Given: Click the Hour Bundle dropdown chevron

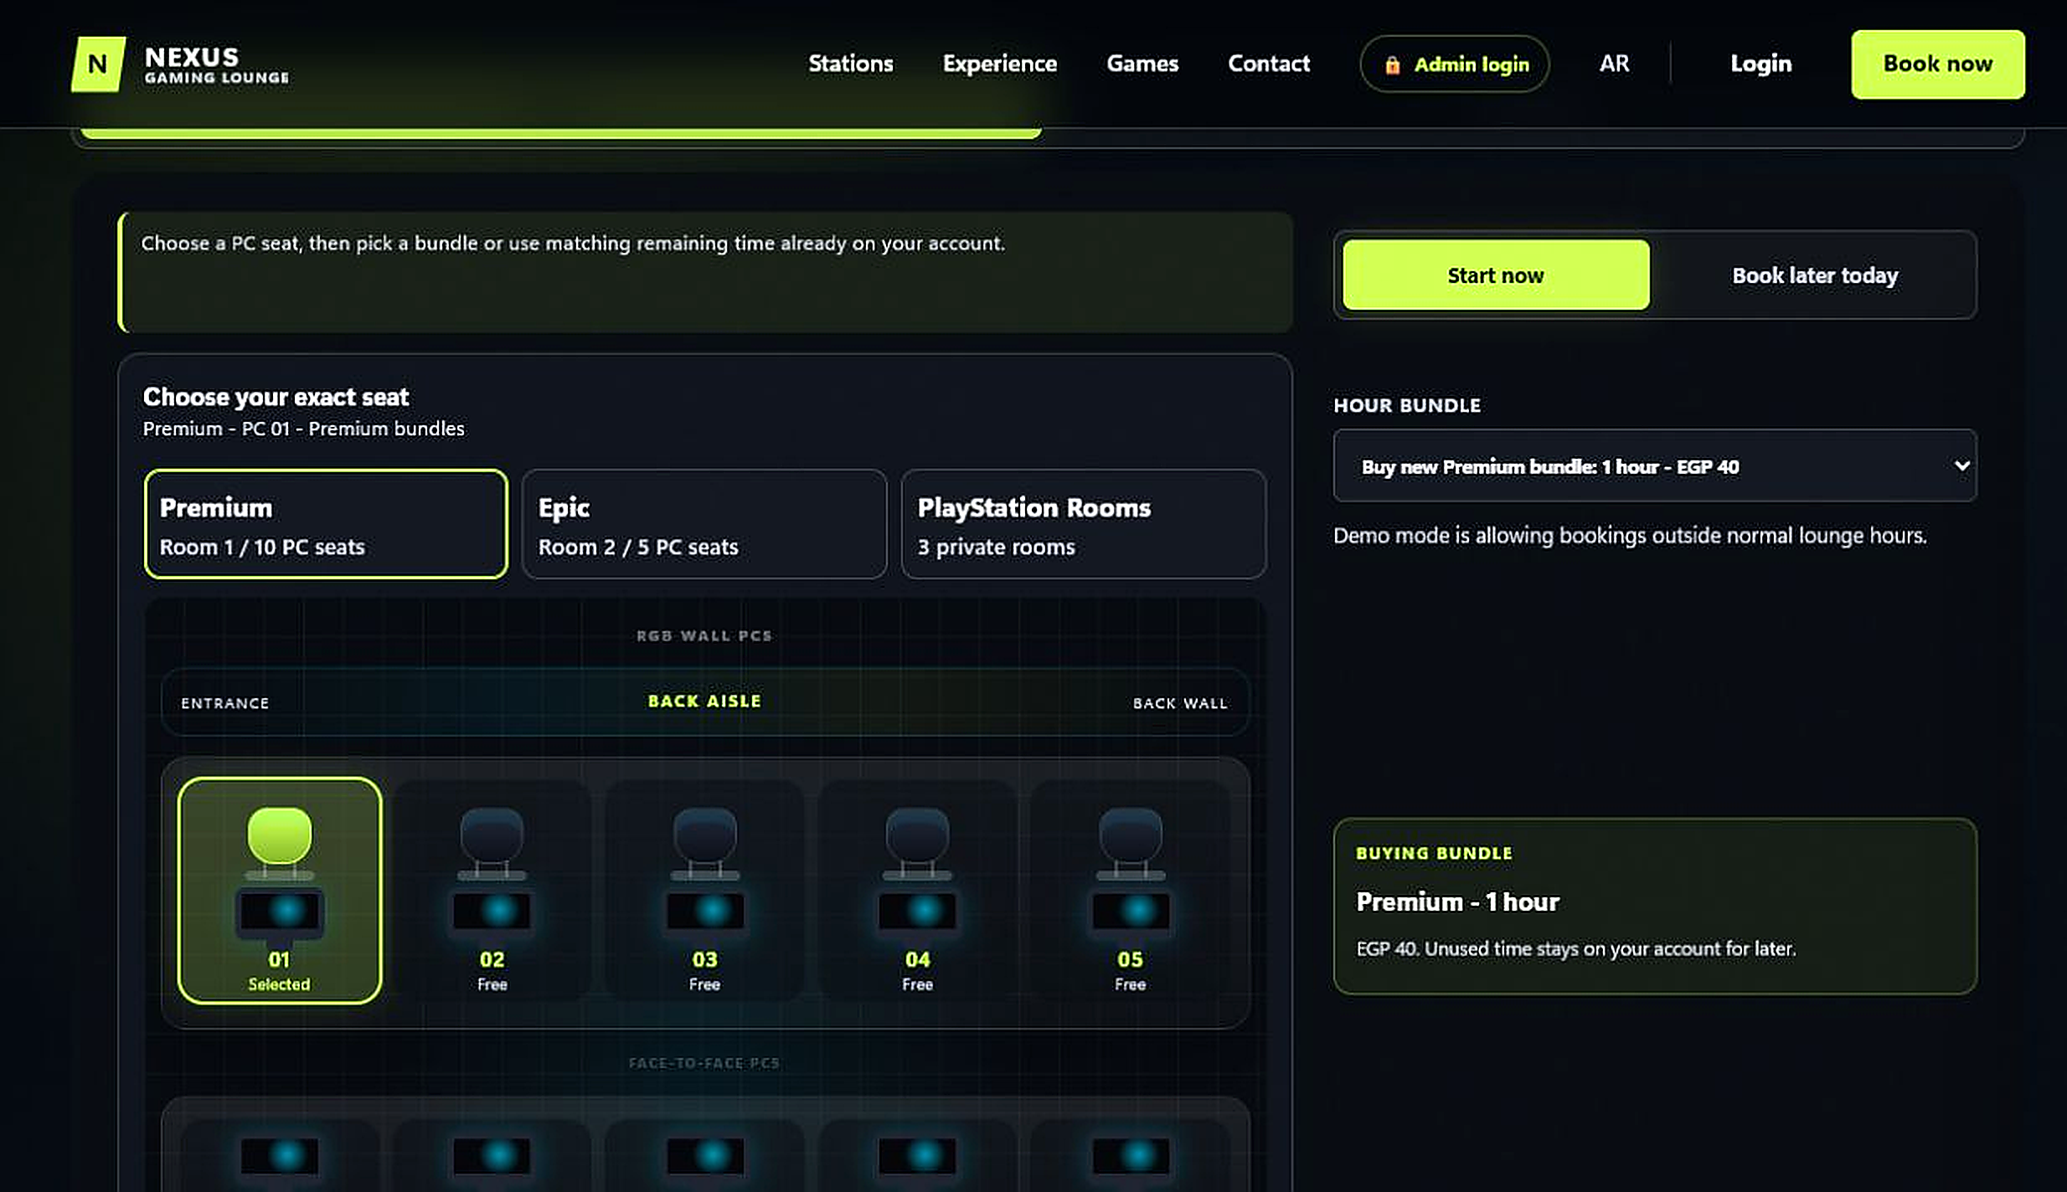Looking at the screenshot, I should (x=1961, y=465).
